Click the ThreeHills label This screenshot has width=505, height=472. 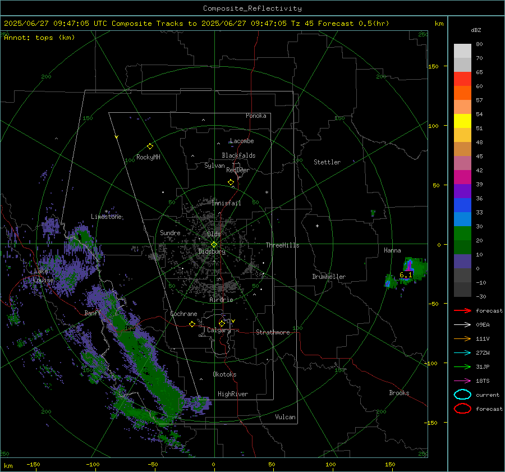pyautogui.click(x=282, y=245)
